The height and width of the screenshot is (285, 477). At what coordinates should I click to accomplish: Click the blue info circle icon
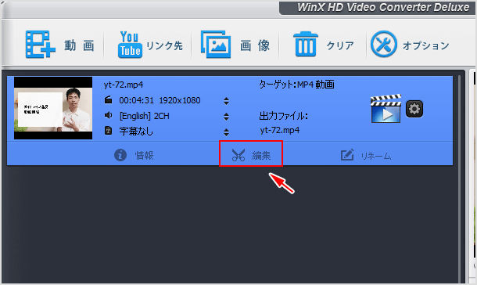(120, 155)
